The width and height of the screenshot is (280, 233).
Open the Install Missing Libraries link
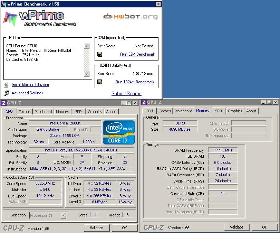click(x=30, y=85)
